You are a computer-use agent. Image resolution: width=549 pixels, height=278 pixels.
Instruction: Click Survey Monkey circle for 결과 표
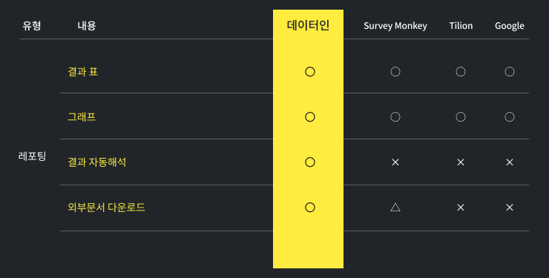click(395, 72)
